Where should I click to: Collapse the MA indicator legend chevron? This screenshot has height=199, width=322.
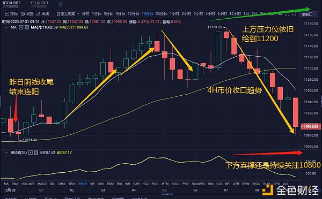click(x=6, y=27)
